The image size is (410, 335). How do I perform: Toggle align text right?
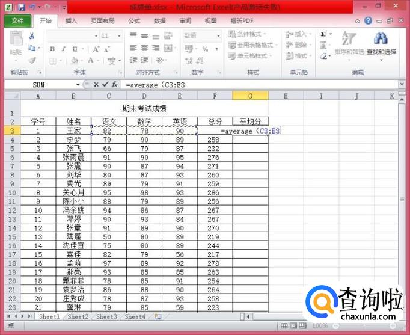click(x=156, y=48)
